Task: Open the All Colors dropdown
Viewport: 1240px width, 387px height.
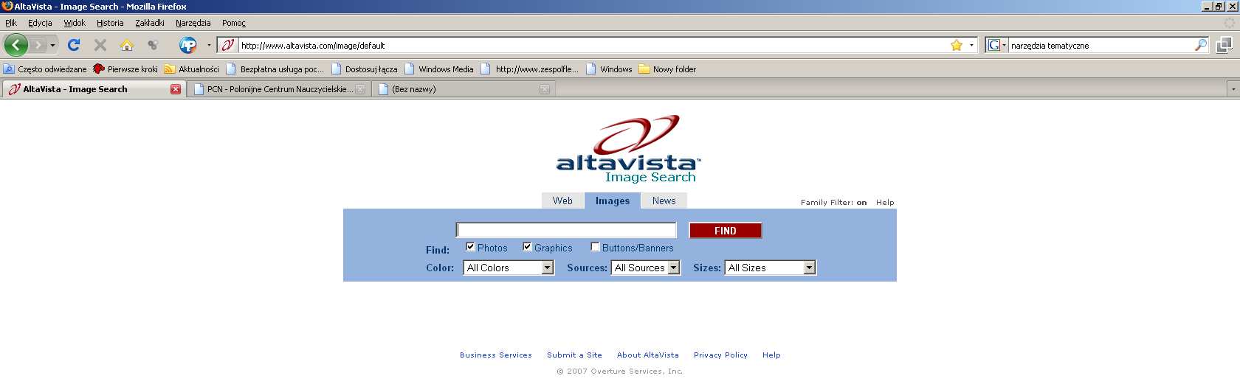Action: 509,268
